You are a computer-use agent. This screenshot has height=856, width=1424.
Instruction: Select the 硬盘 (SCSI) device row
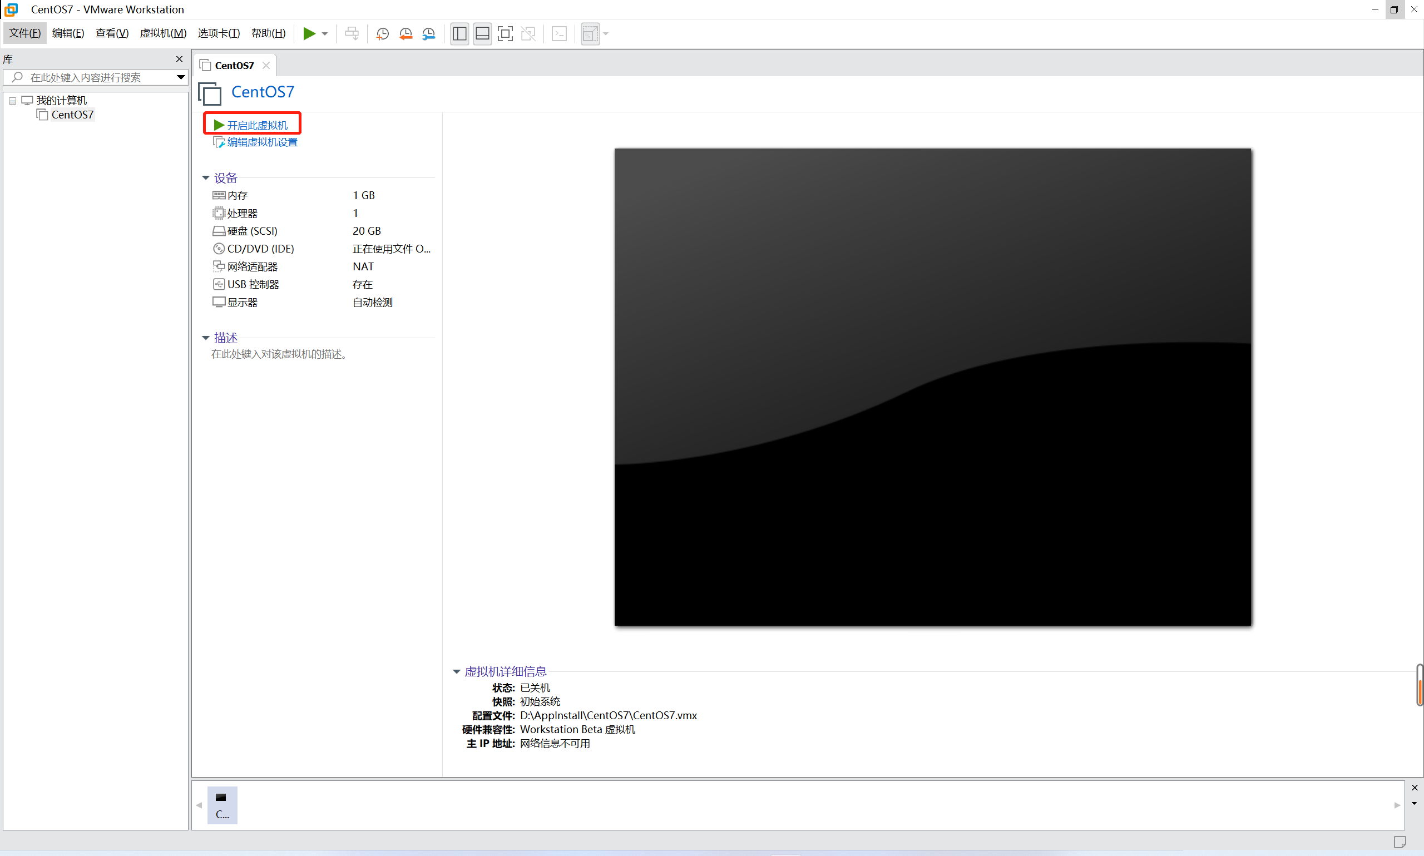[322, 231]
